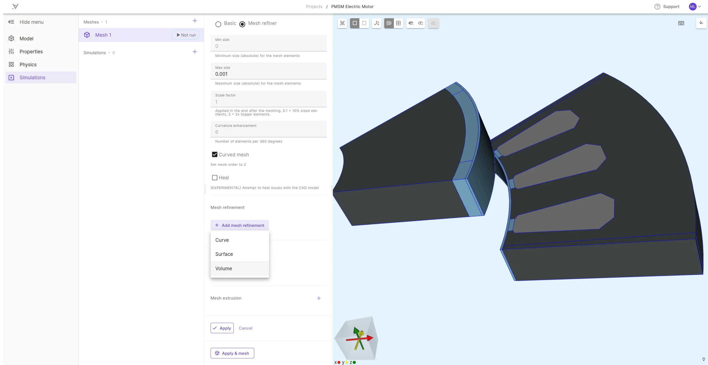
Task: Click the Physics atom icon
Action: click(x=11, y=64)
